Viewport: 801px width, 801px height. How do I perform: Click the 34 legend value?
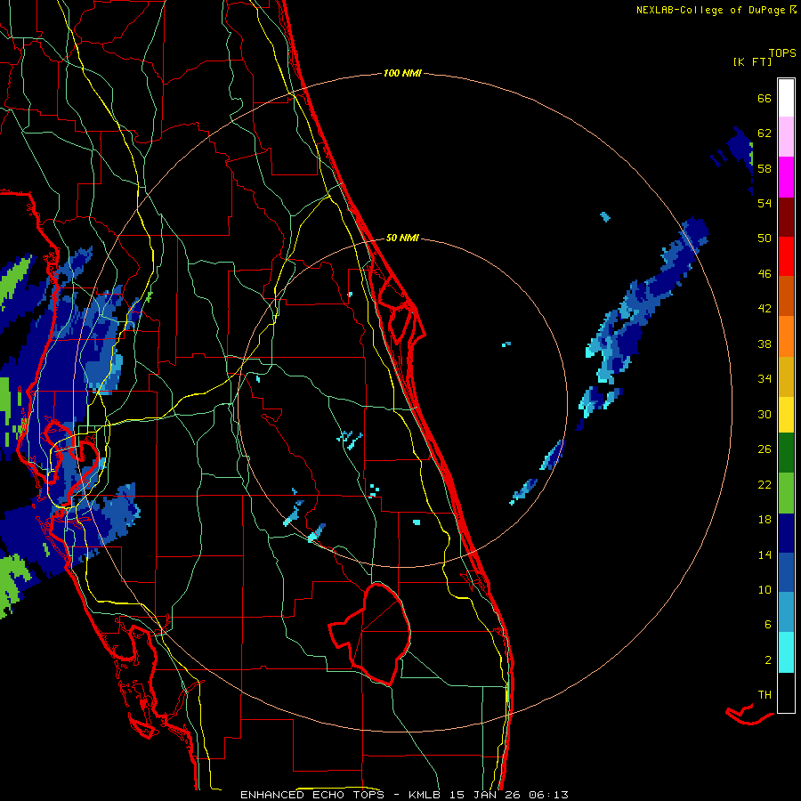(765, 378)
